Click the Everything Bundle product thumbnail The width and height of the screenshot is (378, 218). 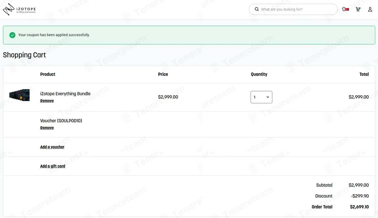19,95
